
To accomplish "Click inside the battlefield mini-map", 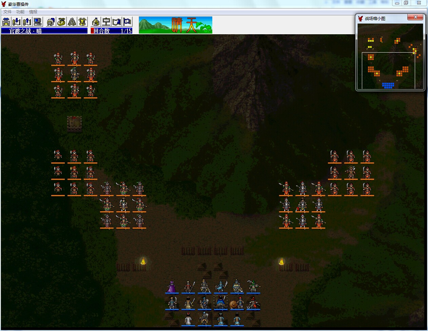I will pyautogui.click(x=390, y=56).
